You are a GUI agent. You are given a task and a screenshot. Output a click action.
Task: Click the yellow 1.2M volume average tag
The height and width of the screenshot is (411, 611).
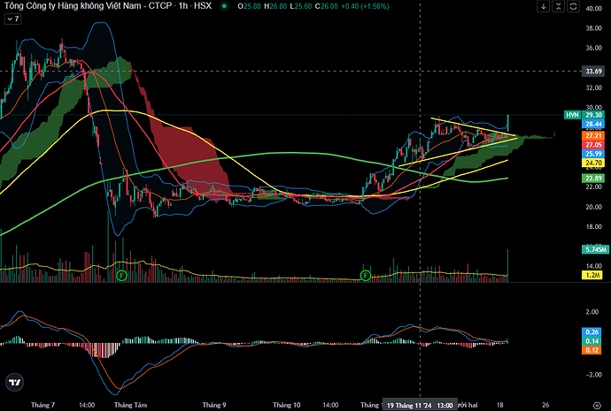pos(592,275)
